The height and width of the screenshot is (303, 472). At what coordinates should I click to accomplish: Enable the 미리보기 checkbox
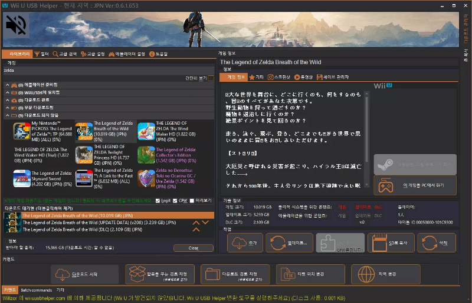(192, 201)
